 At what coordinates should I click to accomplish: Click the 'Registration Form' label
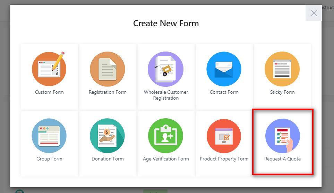tap(108, 92)
